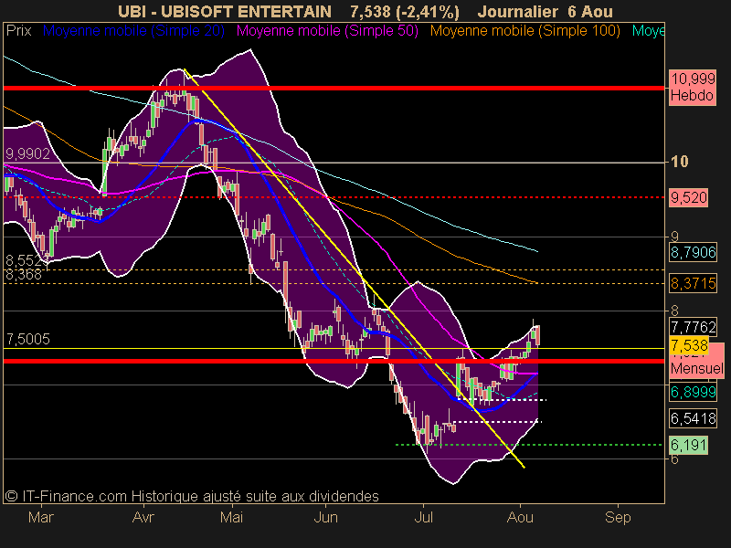This screenshot has width=731, height=548.
Task: Click the 9,520 red price label
Action: click(689, 197)
